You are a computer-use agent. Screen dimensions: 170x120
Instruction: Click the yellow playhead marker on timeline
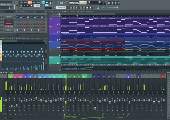[77, 16]
